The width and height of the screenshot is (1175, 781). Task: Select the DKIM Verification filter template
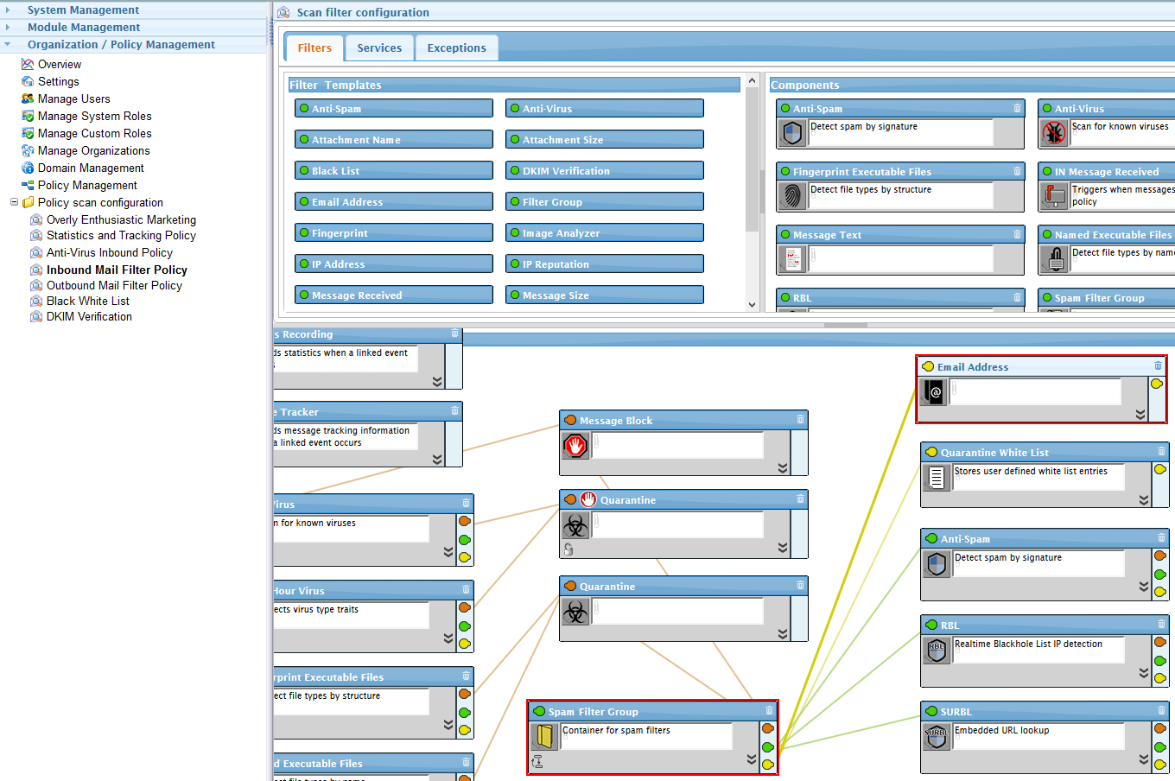coord(605,170)
